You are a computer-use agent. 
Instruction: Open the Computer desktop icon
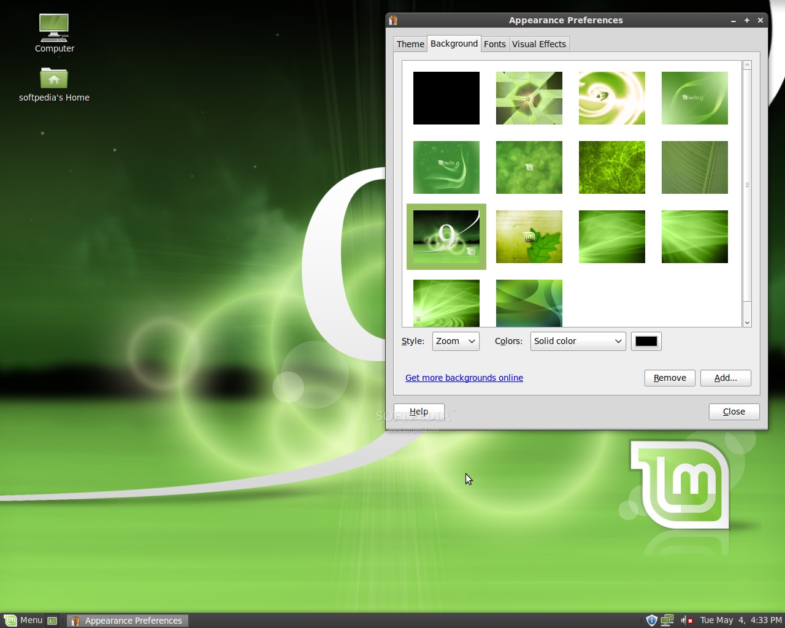pyautogui.click(x=54, y=28)
